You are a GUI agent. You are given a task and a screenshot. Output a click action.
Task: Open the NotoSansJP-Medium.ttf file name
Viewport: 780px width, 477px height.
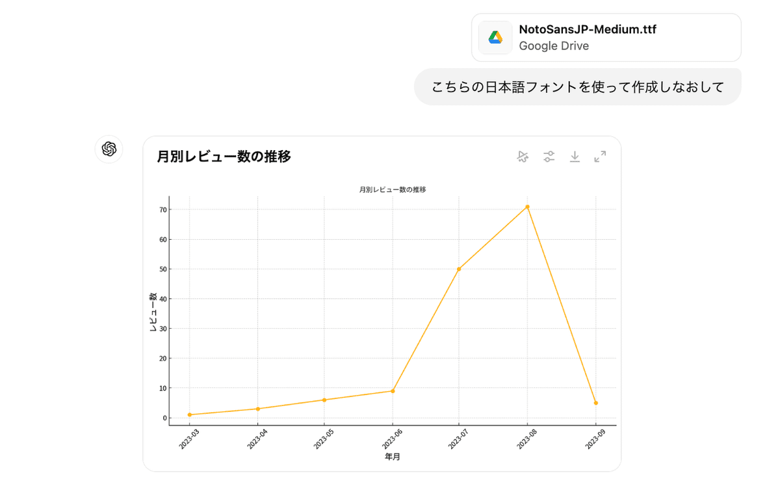point(588,29)
